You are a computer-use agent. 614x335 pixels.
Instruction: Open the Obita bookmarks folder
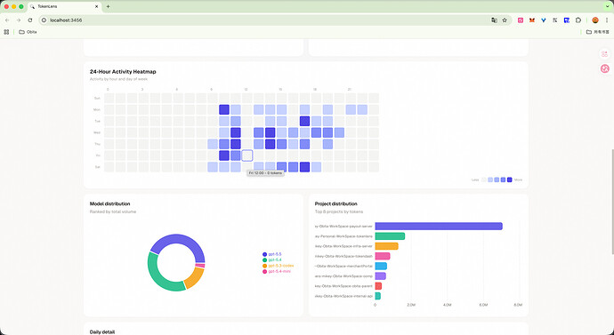coord(28,32)
